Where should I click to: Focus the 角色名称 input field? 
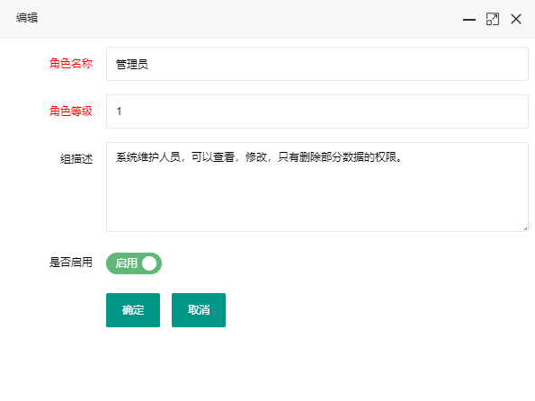pos(317,64)
